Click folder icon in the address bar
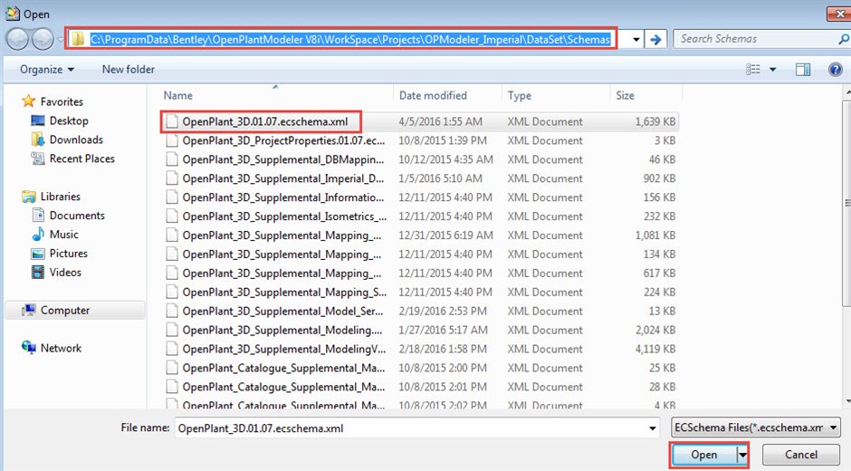Screen dimensions: 851x471 [x=78, y=39]
